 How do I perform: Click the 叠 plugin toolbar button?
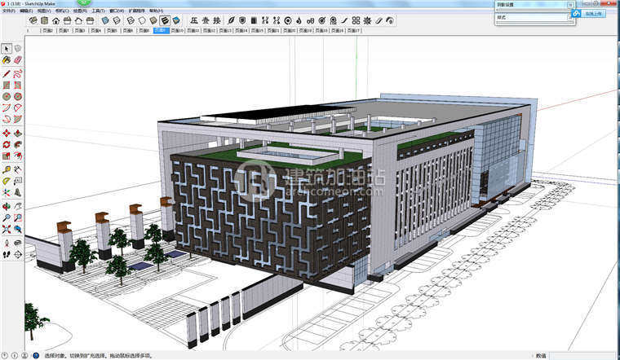click(x=206, y=20)
